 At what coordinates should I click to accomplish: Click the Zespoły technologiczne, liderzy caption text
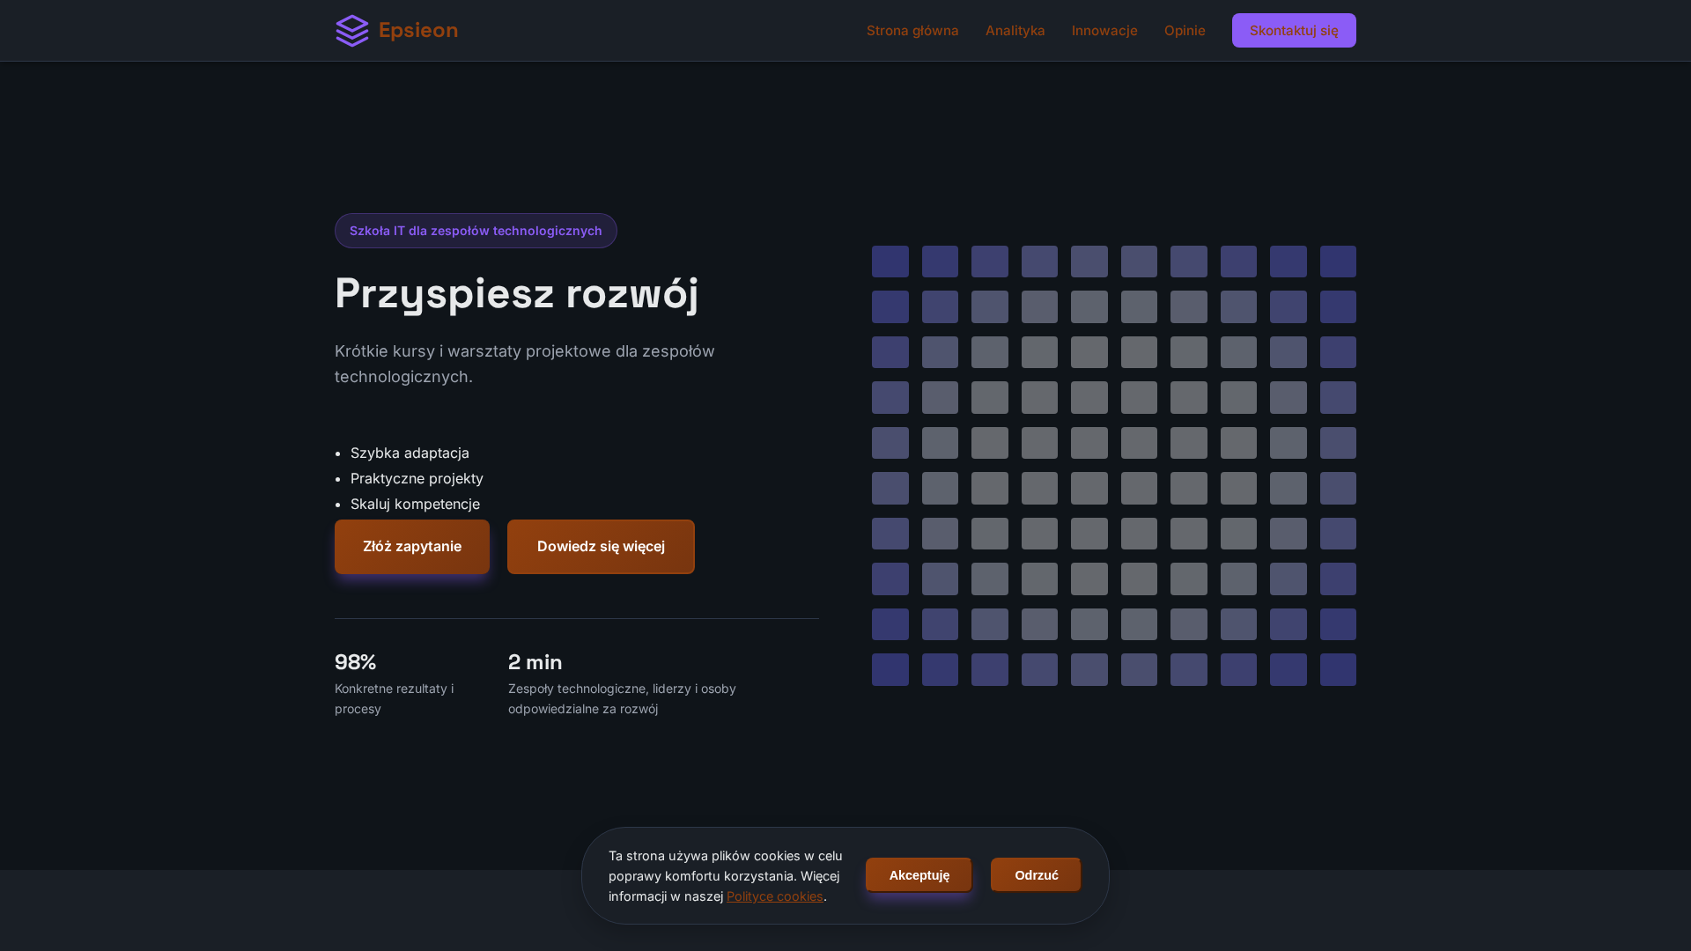pos(622,698)
